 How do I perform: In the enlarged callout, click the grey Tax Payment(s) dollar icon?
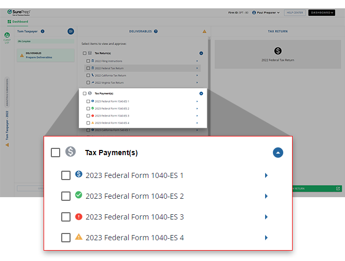point(71,152)
